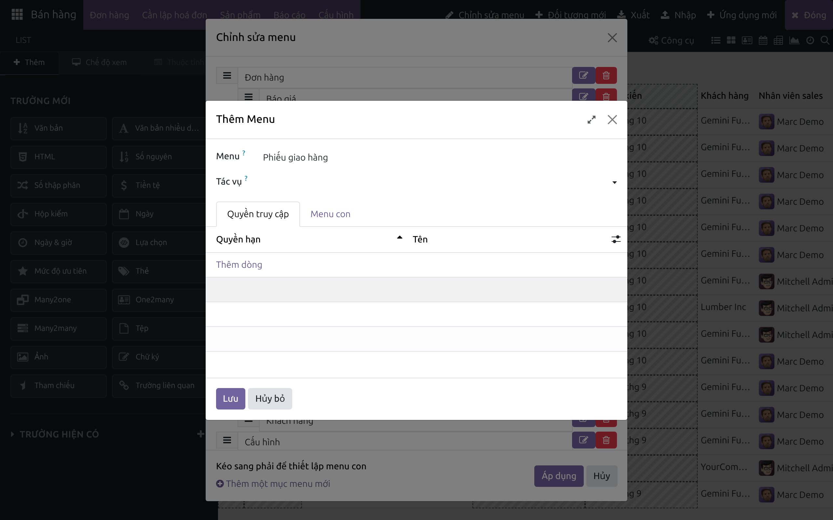Edit the Đơn hàng menu entry
833x520 pixels.
(583, 75)
